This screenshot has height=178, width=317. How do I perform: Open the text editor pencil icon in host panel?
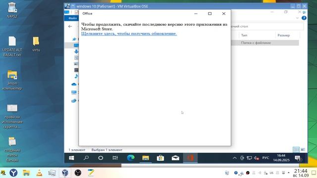[x=91, y=173]
